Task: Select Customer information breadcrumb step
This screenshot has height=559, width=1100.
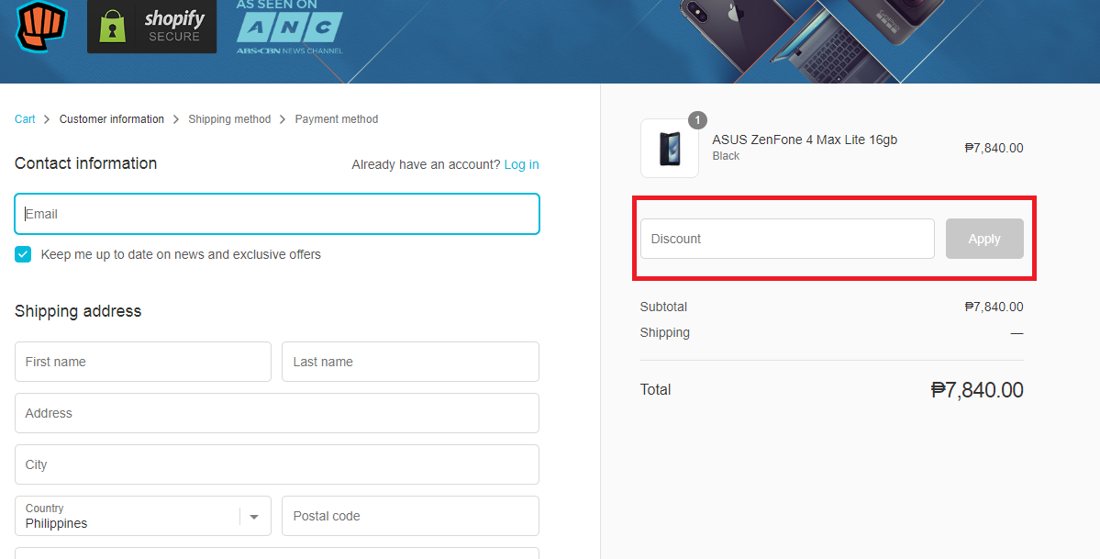Action: coord(112,119)
